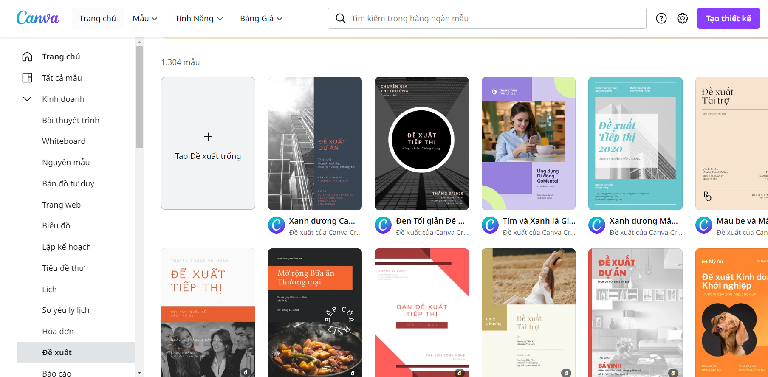This screenshot has width=768, height=377.
Task: Click the search magnifier icon
Action: tap(341, 18)
